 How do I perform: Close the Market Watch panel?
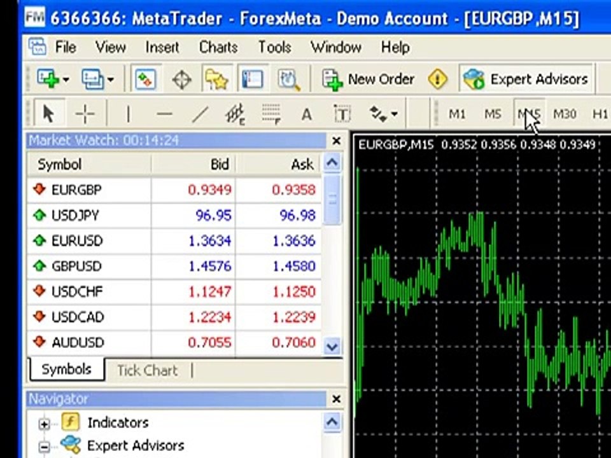pyautogui.click(x=336, y=141)
